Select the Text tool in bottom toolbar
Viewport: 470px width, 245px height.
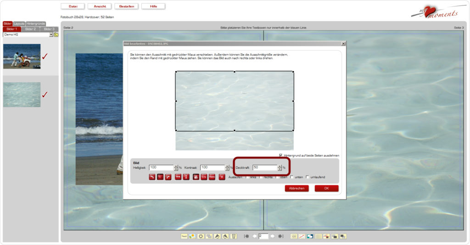tap(184, 236)
